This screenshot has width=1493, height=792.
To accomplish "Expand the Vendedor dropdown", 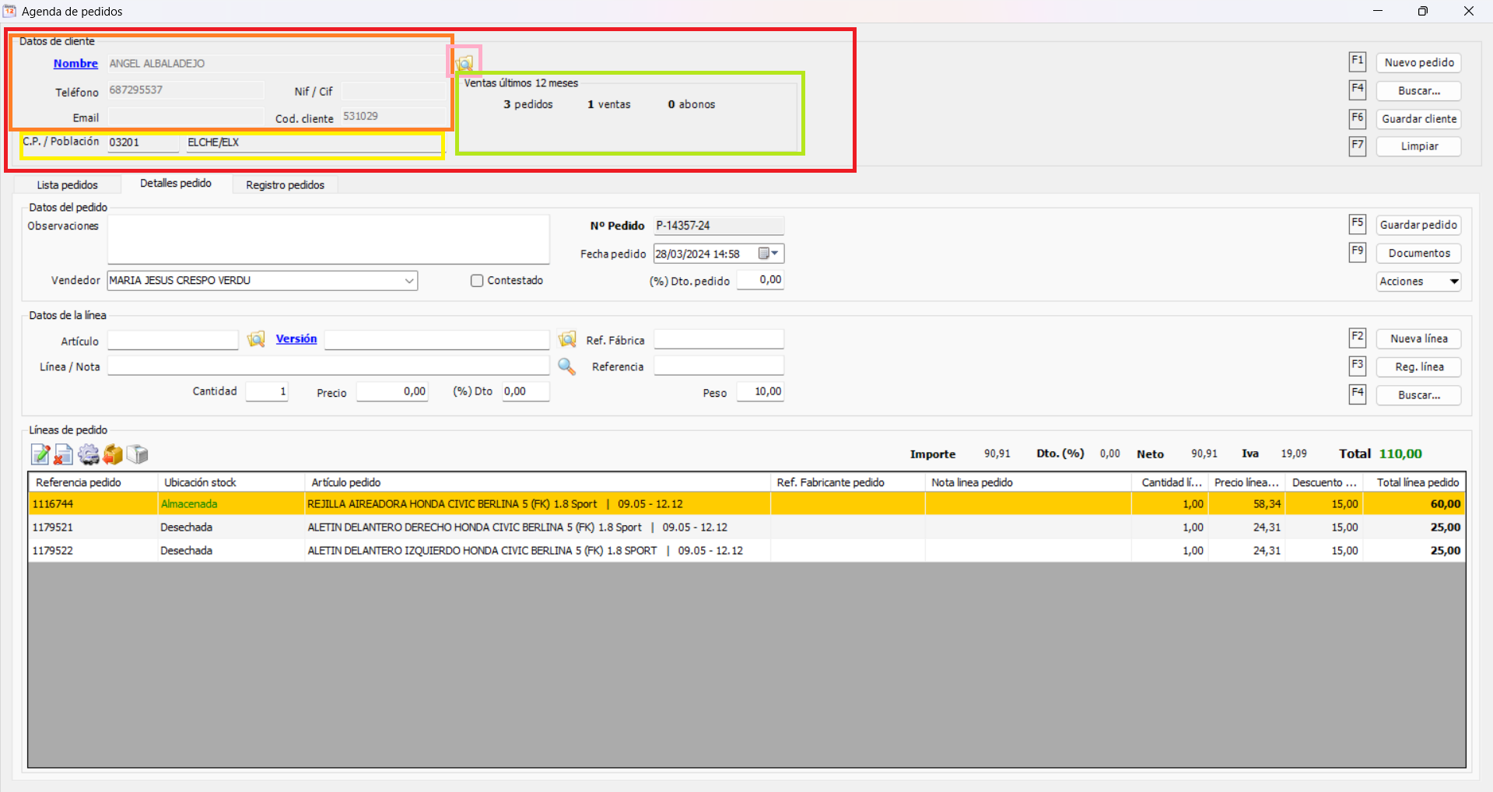I will [409, 281].
